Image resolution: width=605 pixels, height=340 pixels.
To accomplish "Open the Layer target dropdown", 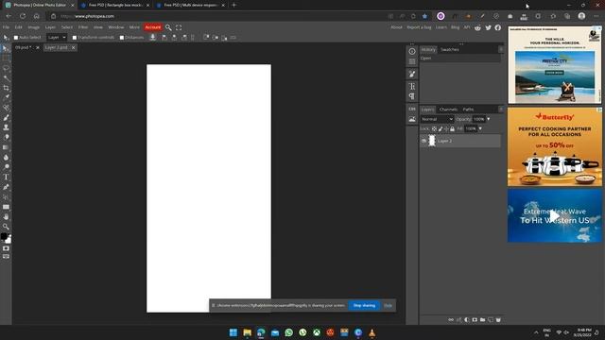I will point(57,38).
